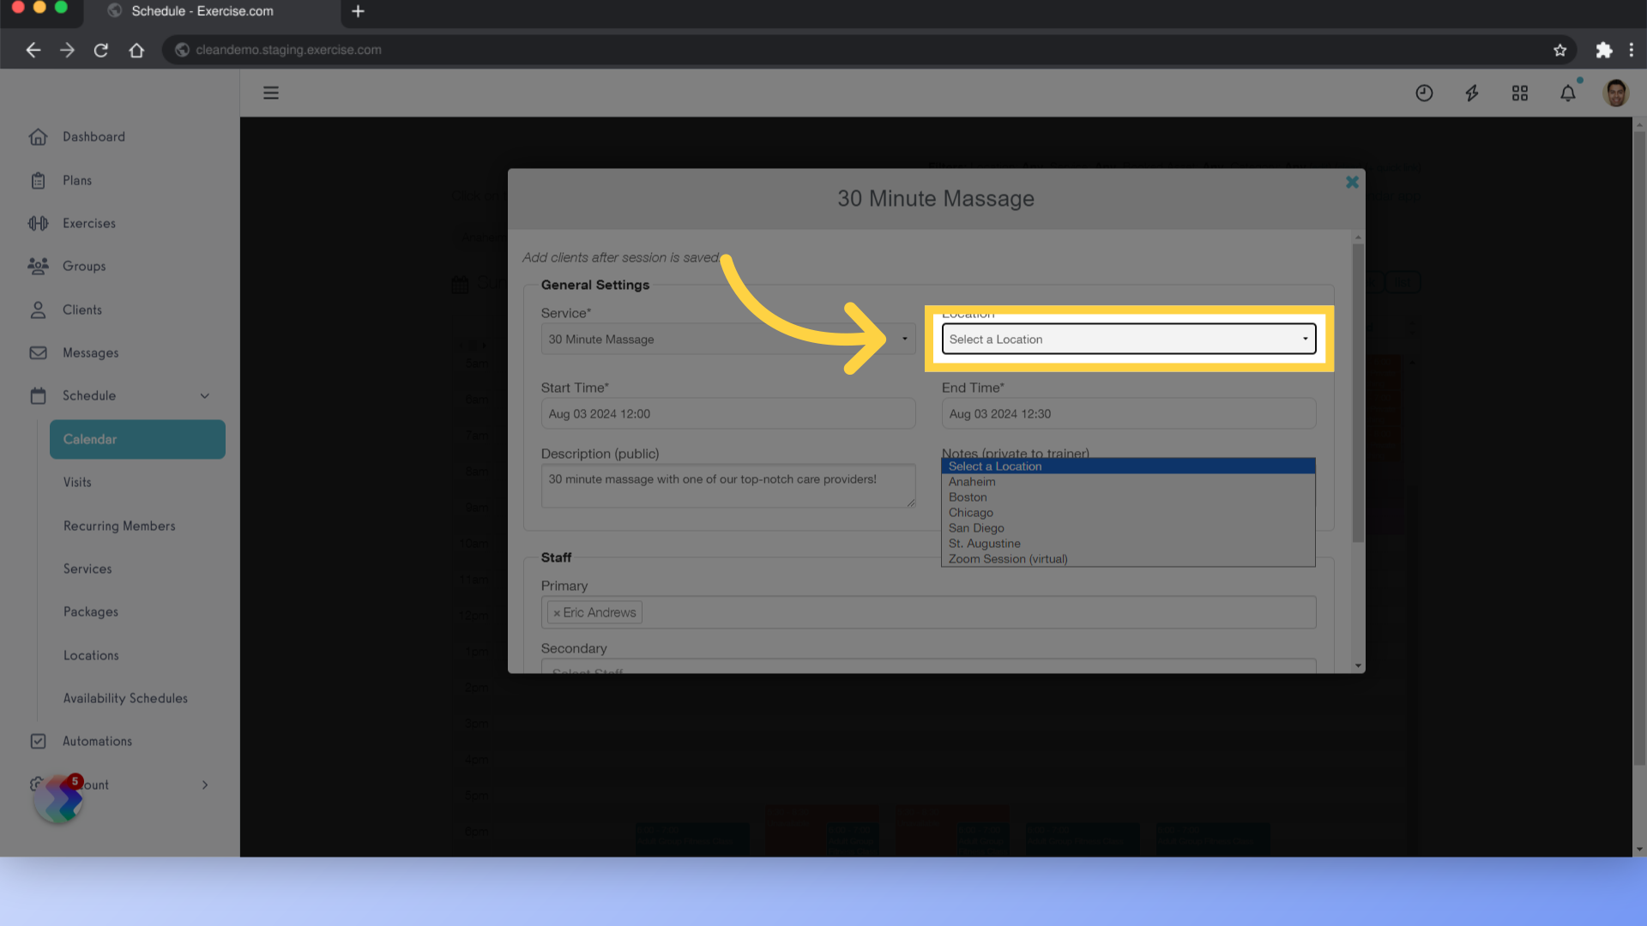Image resolution: width=1647 pixels, height=926 pixels.
Task: Select the 'Select a Location' placeholder option
Action: (x=1128, y=466)
